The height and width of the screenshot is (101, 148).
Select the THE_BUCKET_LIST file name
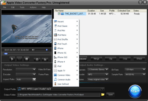tap(75, 14)
